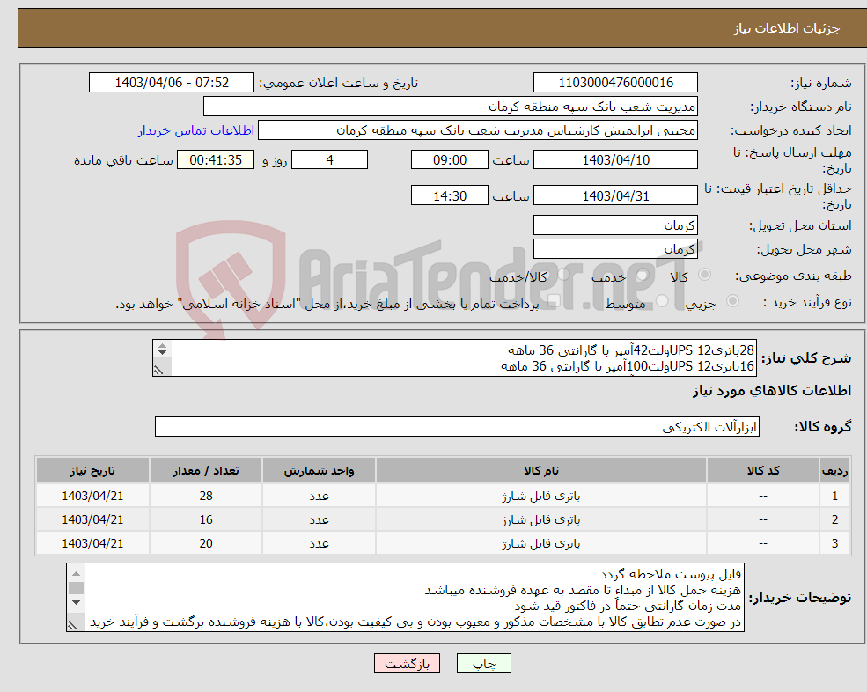Click row 3 item name باتری قابل شارژ
The height and width of the screenshot is (692, 867).
pos(540,544)
